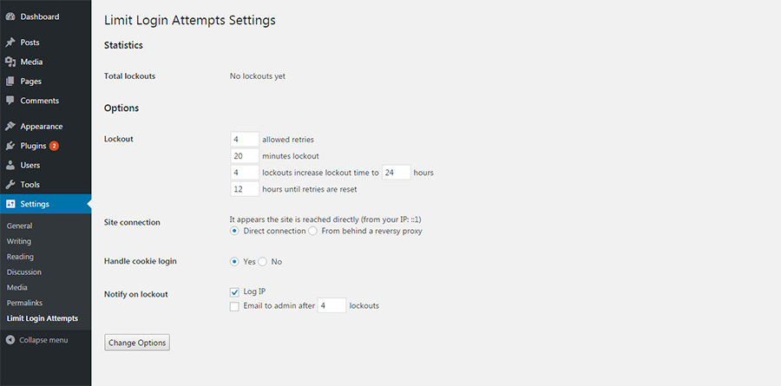Screen dimensions: 781x386
Task: Click the 'Options' section heading
Action: coord(121,108)
